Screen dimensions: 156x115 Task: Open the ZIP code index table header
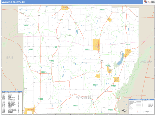pyautogui.click(x=12, y=92)
